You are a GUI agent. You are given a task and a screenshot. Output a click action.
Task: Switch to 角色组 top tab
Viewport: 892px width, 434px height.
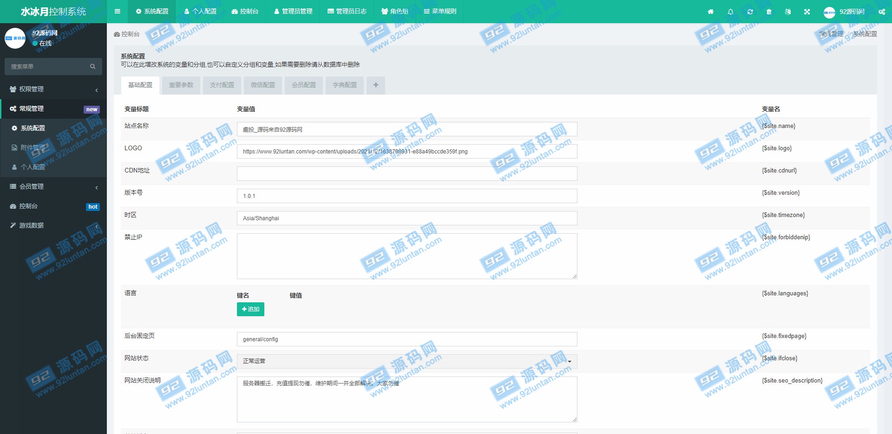click(x=395, y=12)
